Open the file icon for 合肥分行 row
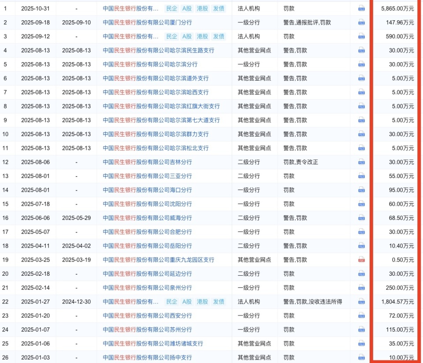The height and width of the screenshot is (363, 423). pyautogui.click(x=361, y=232)
